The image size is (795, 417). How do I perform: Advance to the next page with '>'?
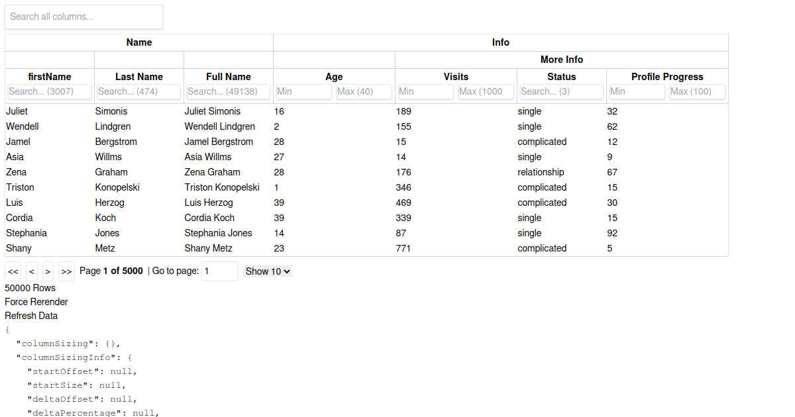coord(47,271)
